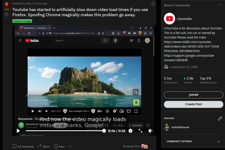
Task: Enable YouTube miniplayer mode
Action: coord(122,111)
